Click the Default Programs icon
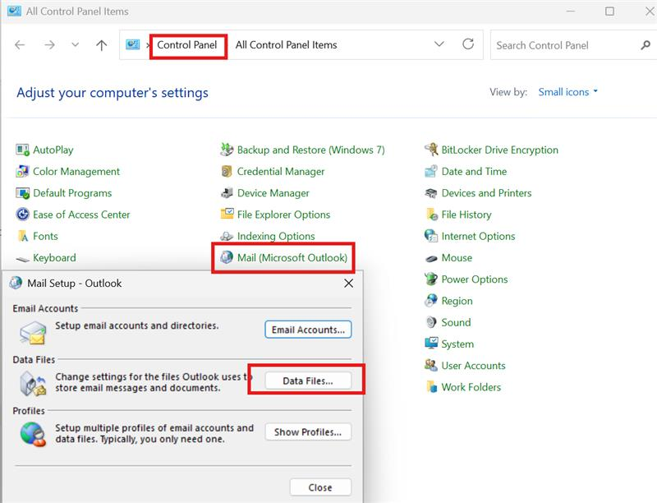Image resolution: width=657 pixels, height=503 pixels. click(x=22, y=193)
